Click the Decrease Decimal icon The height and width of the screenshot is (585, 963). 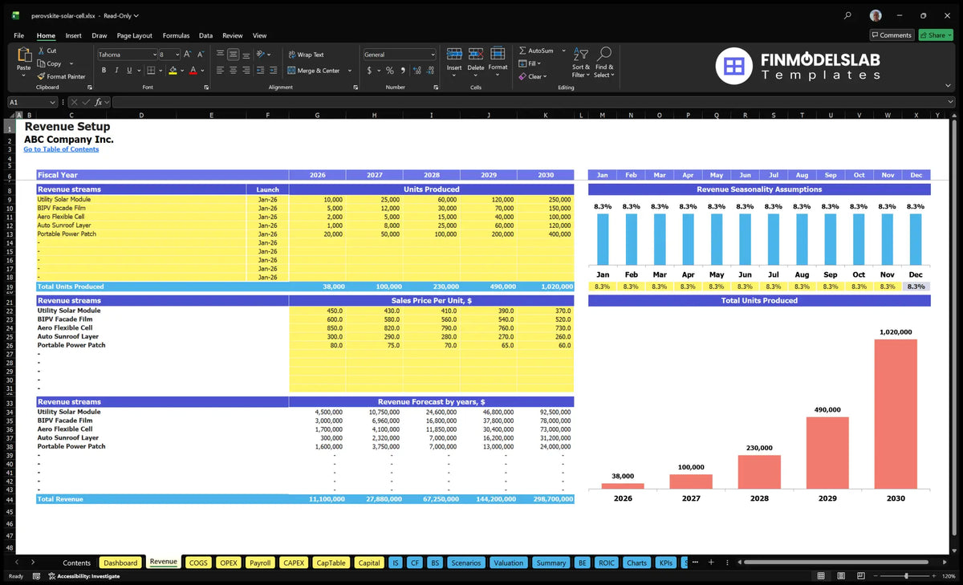click(x=429, y=71)
